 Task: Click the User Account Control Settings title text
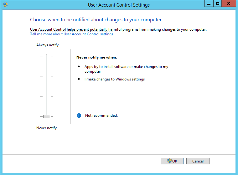pos(119,5)
